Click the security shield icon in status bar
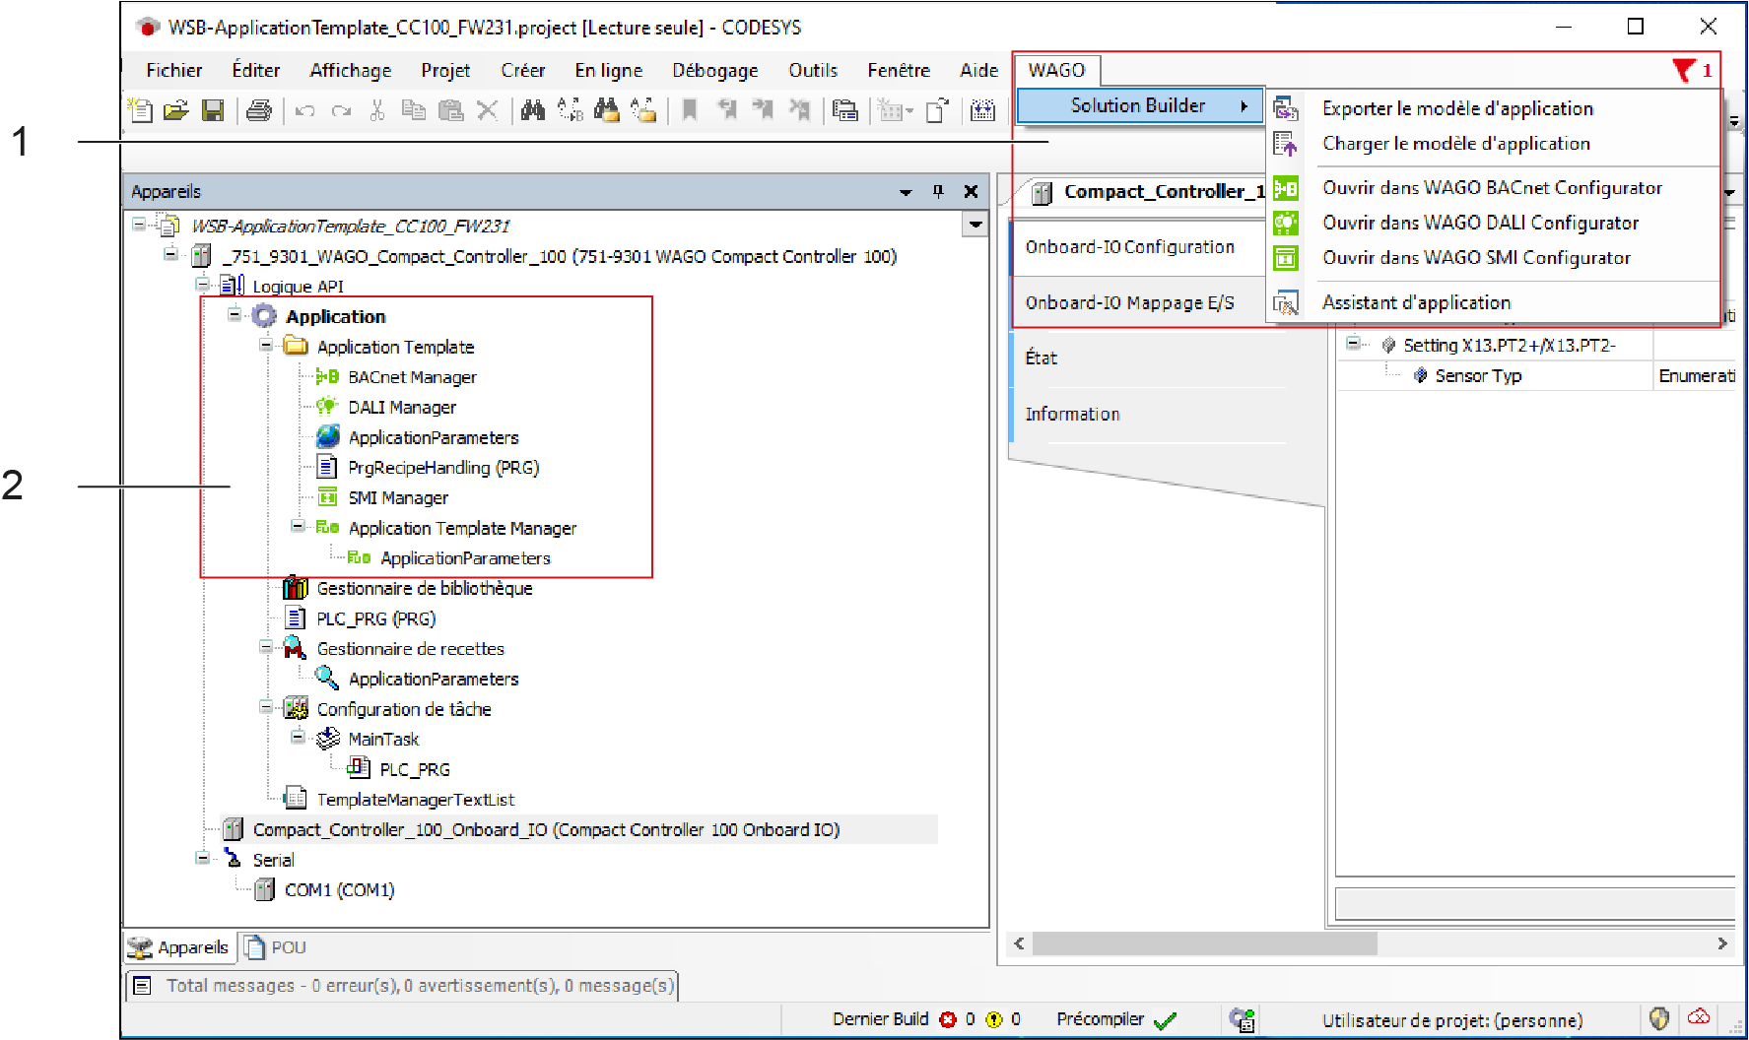1749x1040 pixels. pos(1659,1018)
